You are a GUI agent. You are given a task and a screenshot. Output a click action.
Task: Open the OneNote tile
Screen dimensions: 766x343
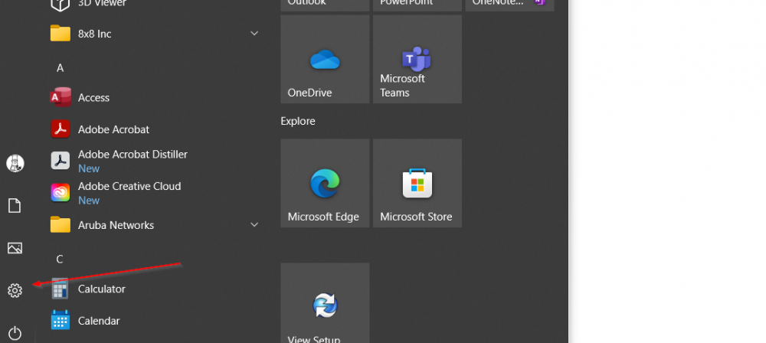[x=509, y=5]
